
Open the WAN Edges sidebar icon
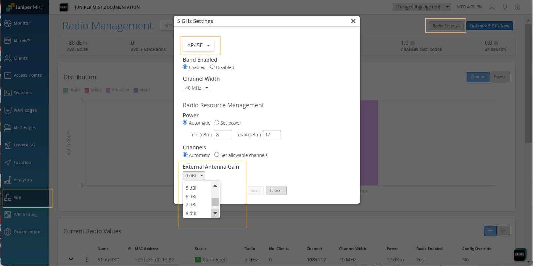[8, 110]
